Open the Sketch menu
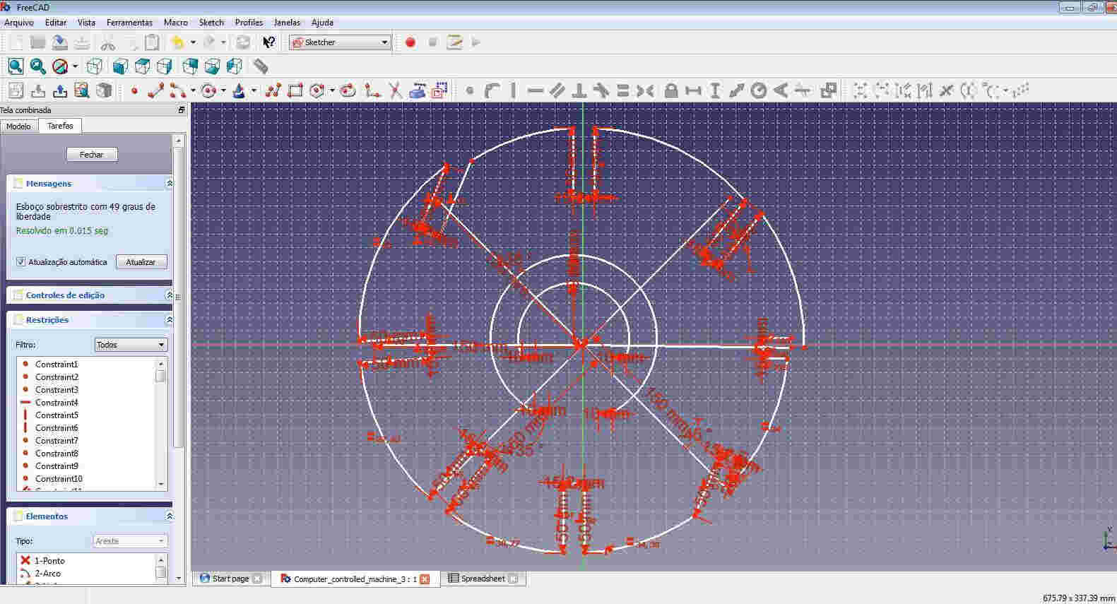 pos(211,23)
